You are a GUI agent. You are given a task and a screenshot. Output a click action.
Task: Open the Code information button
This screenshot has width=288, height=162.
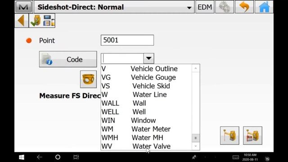(x=68, y=59)
